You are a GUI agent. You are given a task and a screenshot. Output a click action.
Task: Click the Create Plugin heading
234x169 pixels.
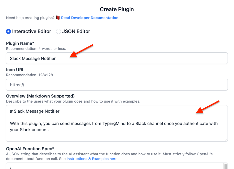pos(117,9)
